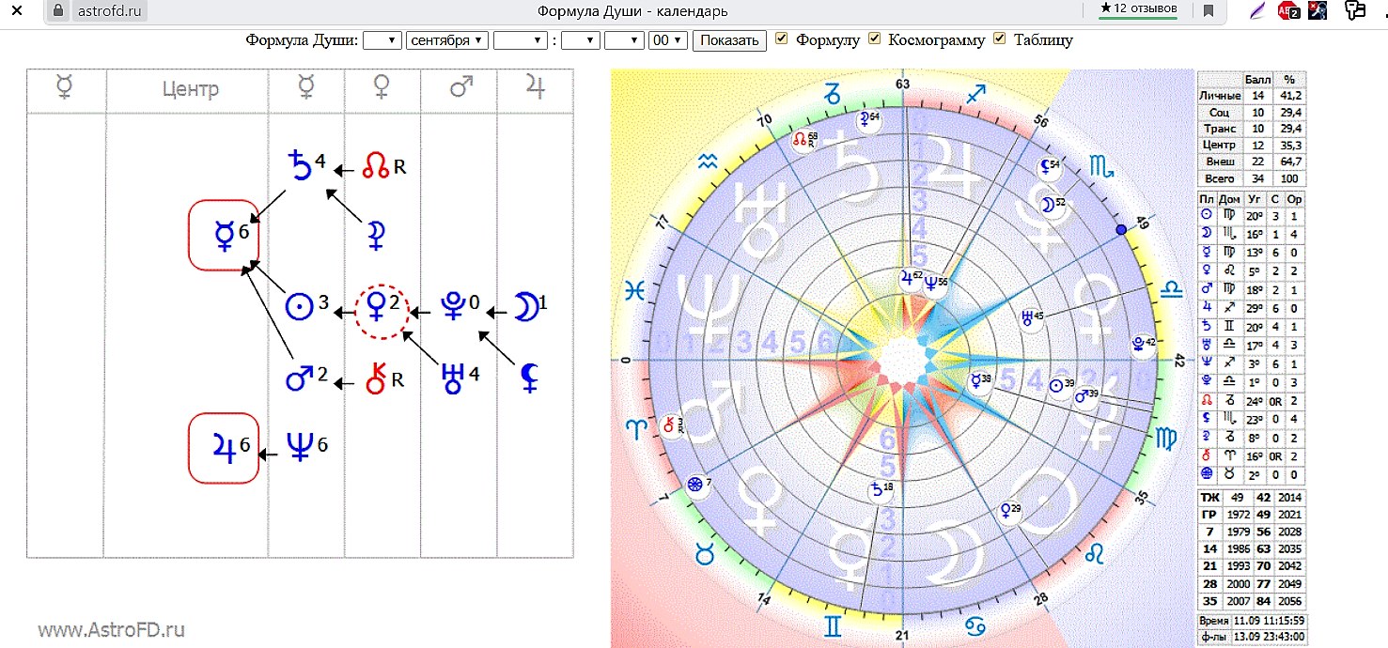Open the minutes dropdown
Viewport: 1388px width, 648px height.
click(624, 40)
